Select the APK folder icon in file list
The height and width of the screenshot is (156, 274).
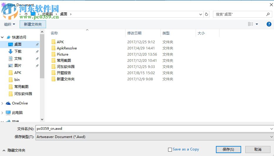(x=53, y=42)
